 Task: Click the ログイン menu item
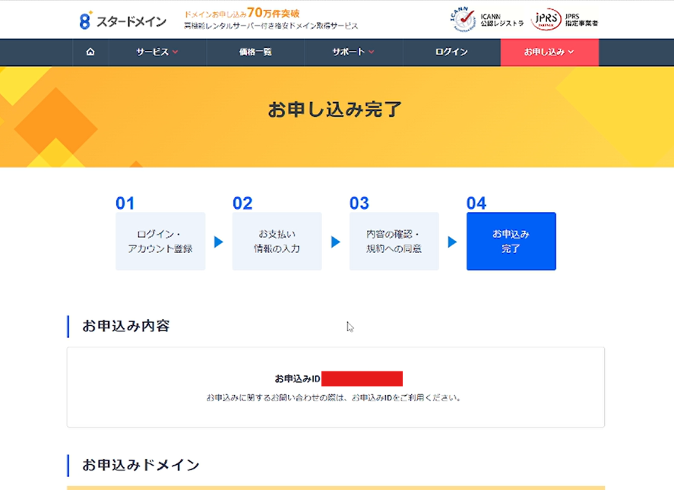pyautogui.click(x=451, y=52)
